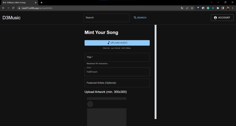Reload the page with the refresh icon
236x126 pixels.
click(x=13, y=8)
